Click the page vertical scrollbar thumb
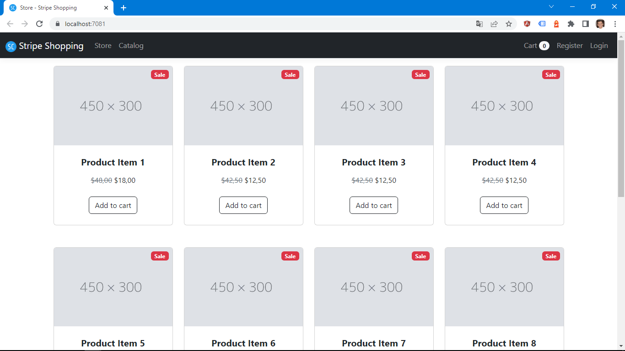625x351 pixels. click(621, 119)
